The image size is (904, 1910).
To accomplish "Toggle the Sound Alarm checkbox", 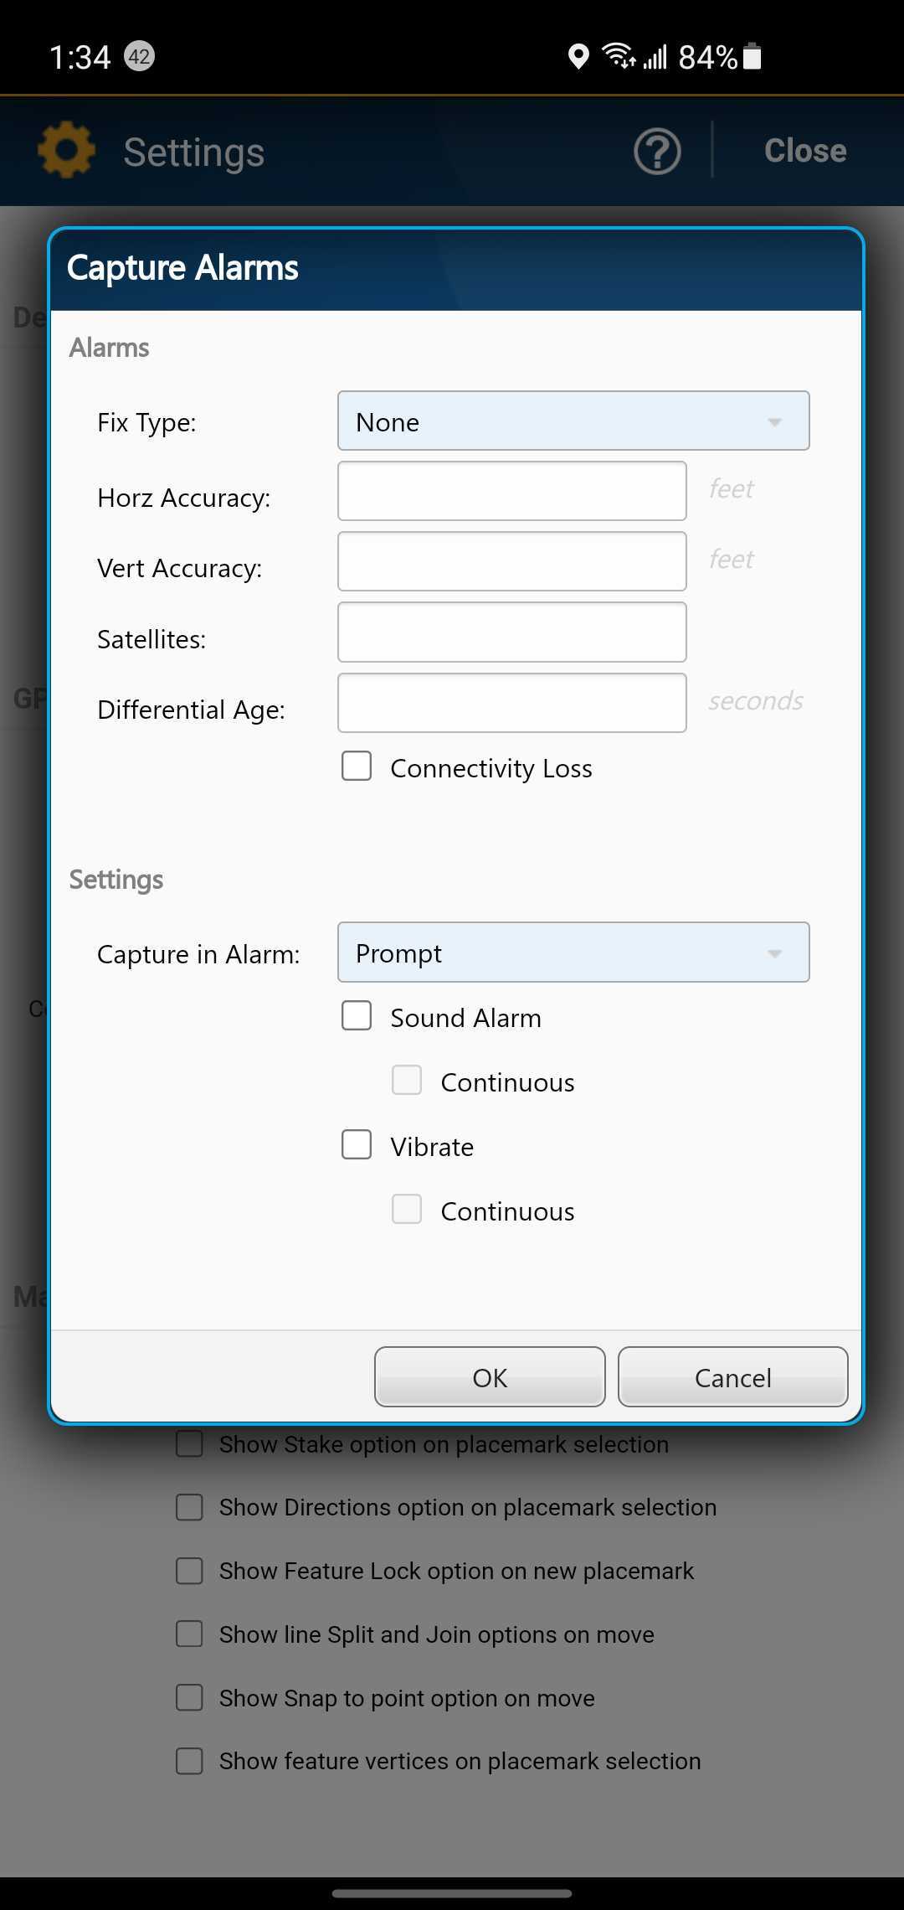I will pos(357,1016).
